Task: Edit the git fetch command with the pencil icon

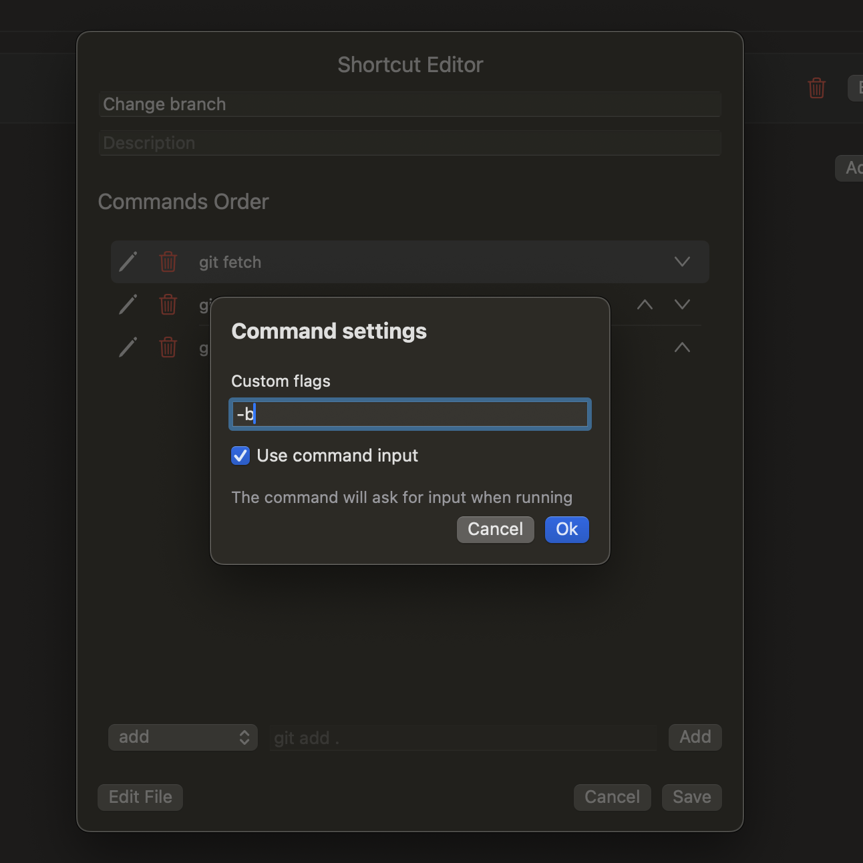Action: 128,262
